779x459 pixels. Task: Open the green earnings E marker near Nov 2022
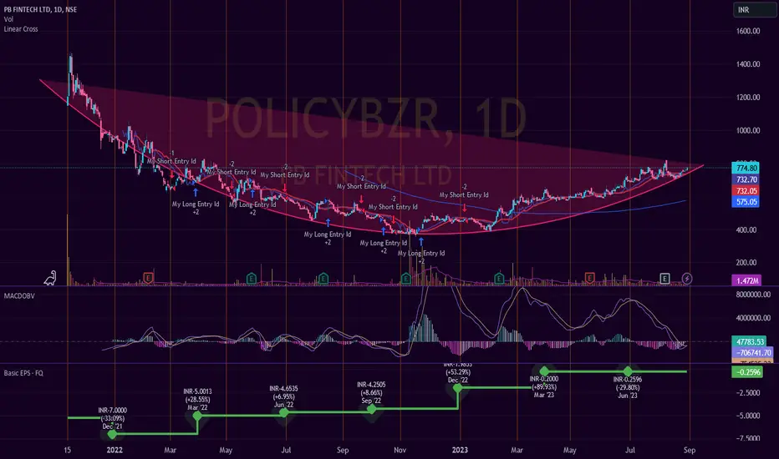pyautogui.click(x=406, y=279)
